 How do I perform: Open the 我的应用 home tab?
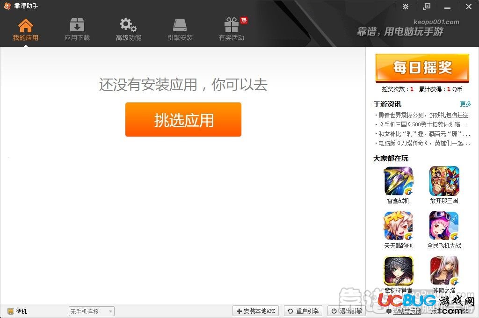click(26, 29)
